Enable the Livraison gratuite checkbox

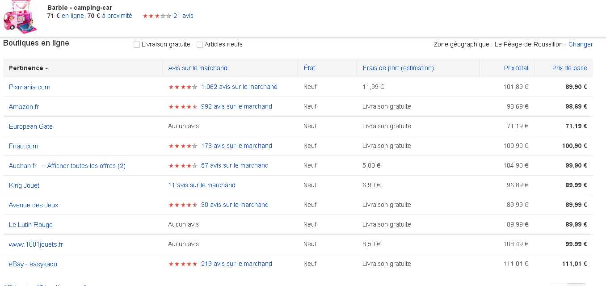click(137, 45)
